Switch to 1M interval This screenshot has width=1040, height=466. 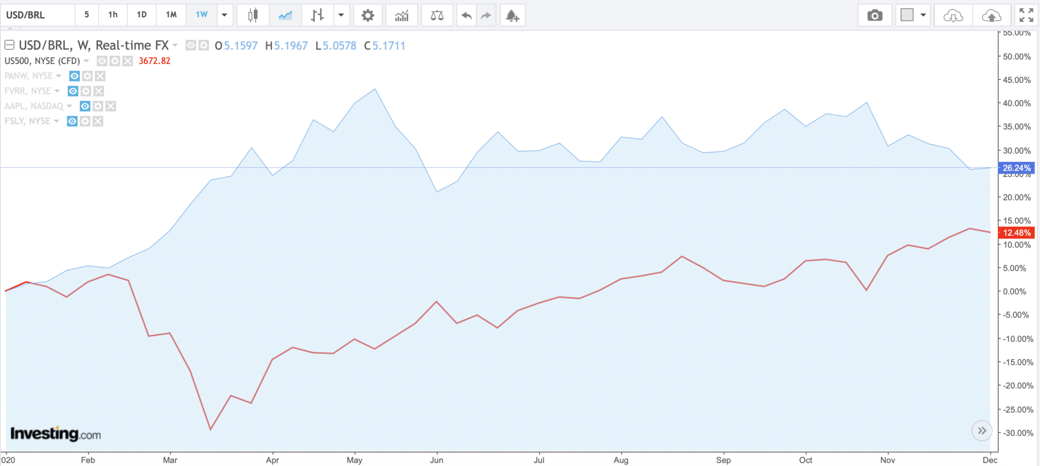(171, 15)
